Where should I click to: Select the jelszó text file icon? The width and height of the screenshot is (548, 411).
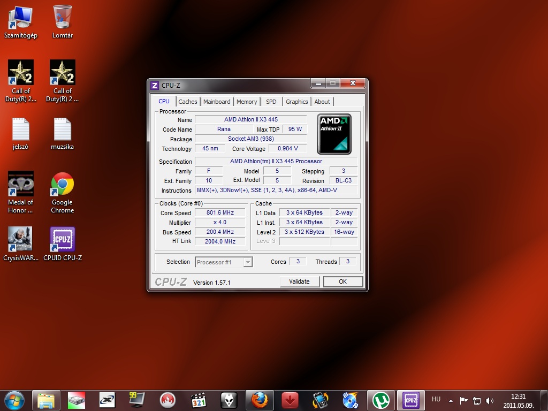21,134
